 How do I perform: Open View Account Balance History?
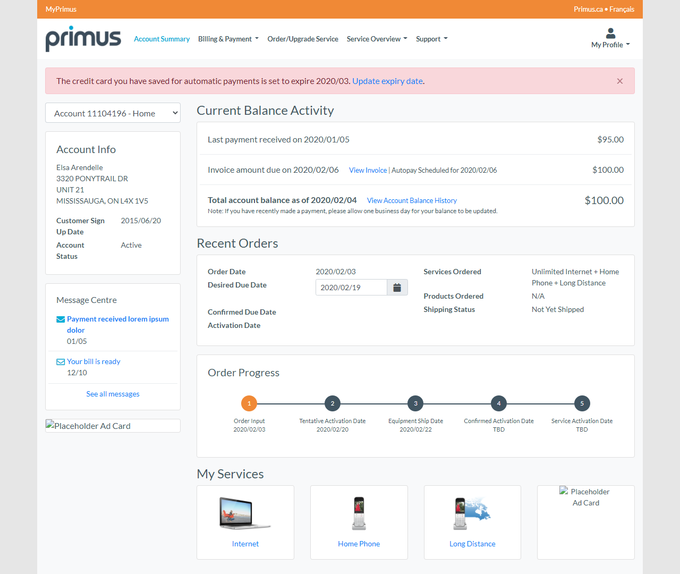pos(412,200)
